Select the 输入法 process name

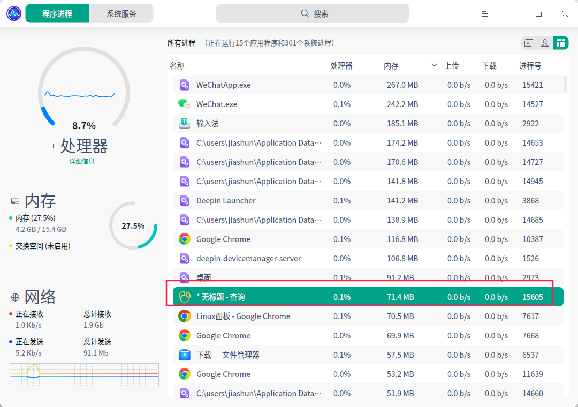coord(208,124)
